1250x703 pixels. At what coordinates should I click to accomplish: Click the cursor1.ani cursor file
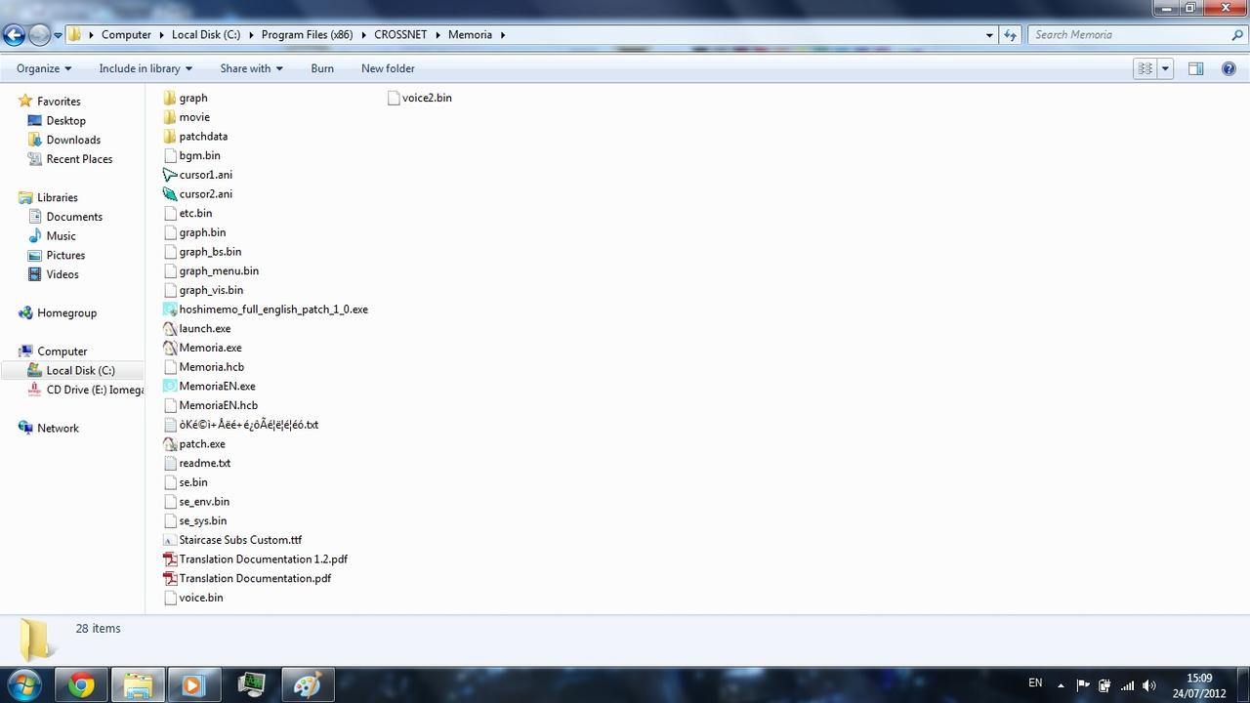tap(205, 175)
